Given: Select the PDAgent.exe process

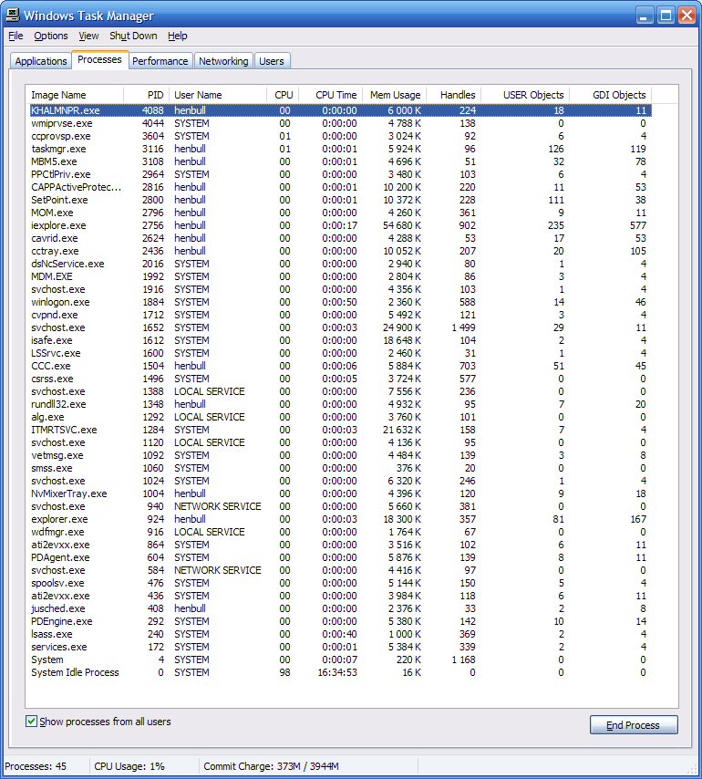Looking at the screenshot, I should [340, 557].
